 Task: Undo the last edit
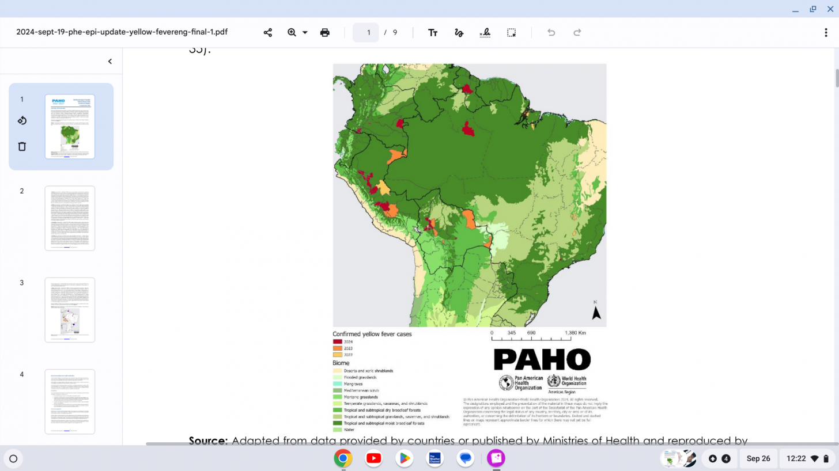551,33
